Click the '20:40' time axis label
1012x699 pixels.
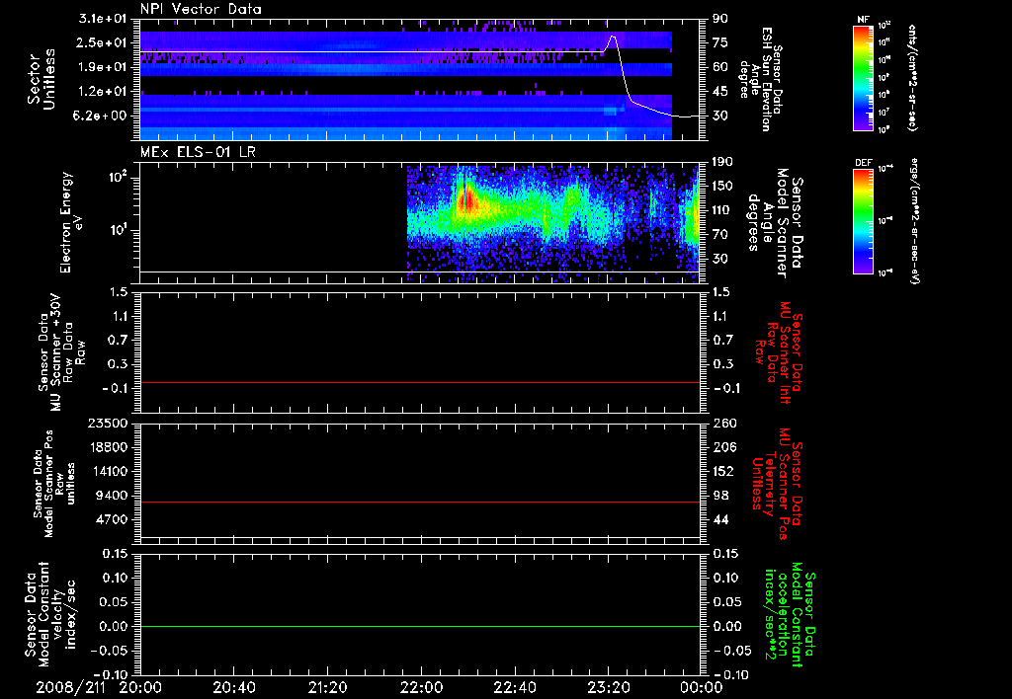pyautogui.click(x=234, y=687)
